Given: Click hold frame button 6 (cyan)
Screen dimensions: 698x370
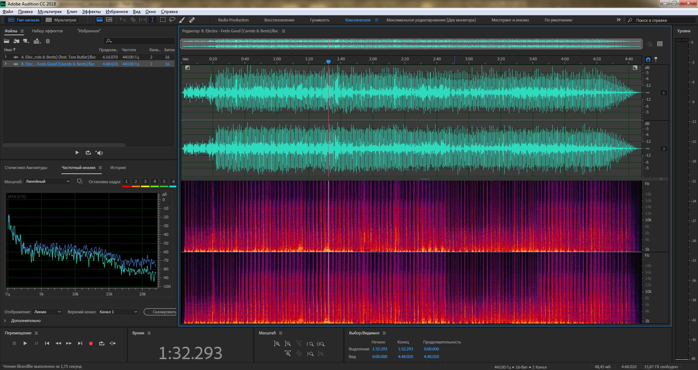Looking at the screenshot, I should click(173, 182).
